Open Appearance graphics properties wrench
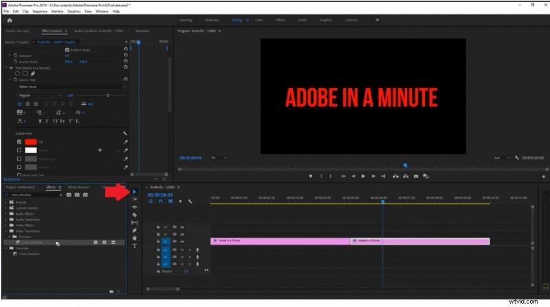The image size is (550, 307). pyautogui.click(x=124, y=133)
